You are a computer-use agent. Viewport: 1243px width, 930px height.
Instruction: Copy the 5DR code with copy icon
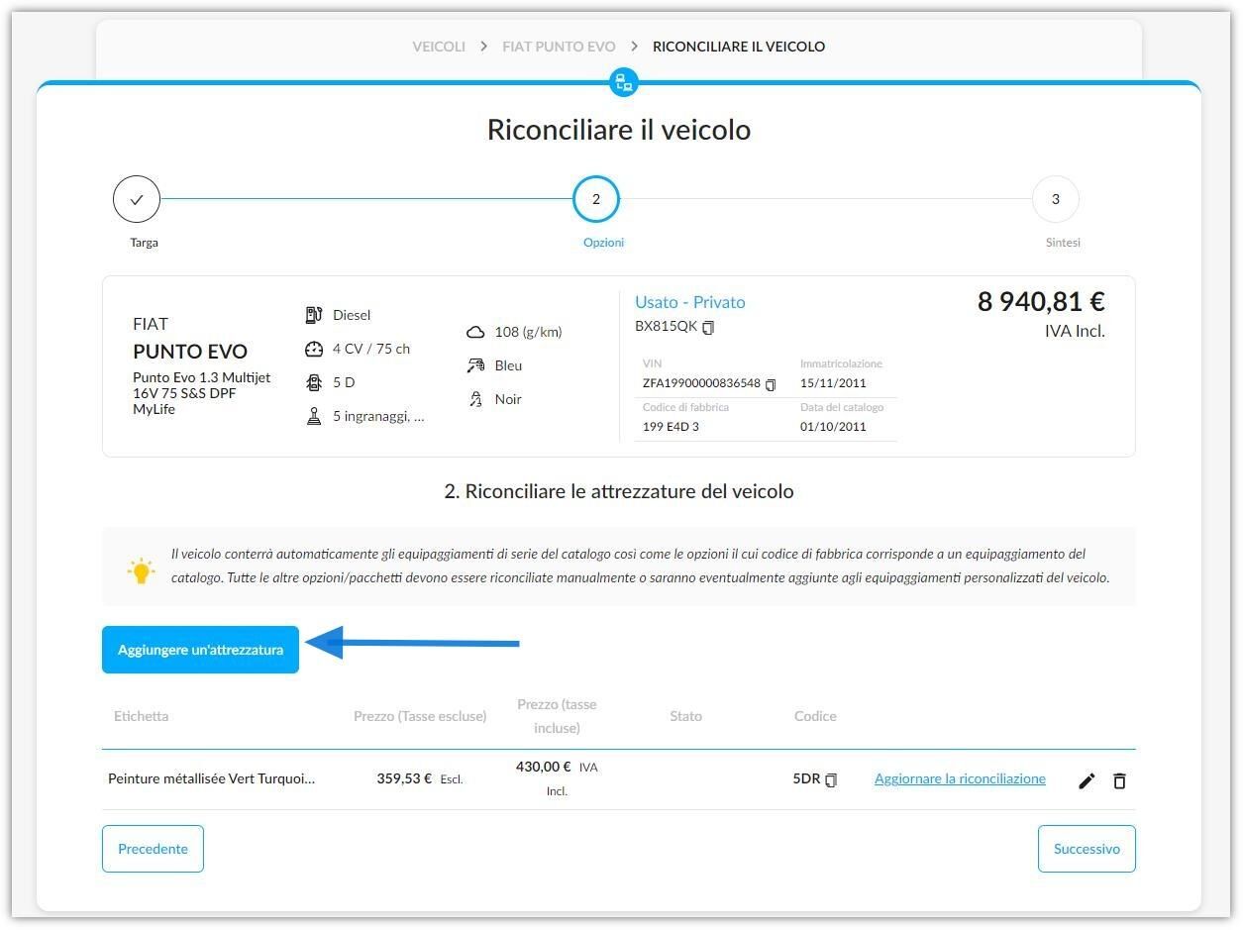tap(831, 779)
